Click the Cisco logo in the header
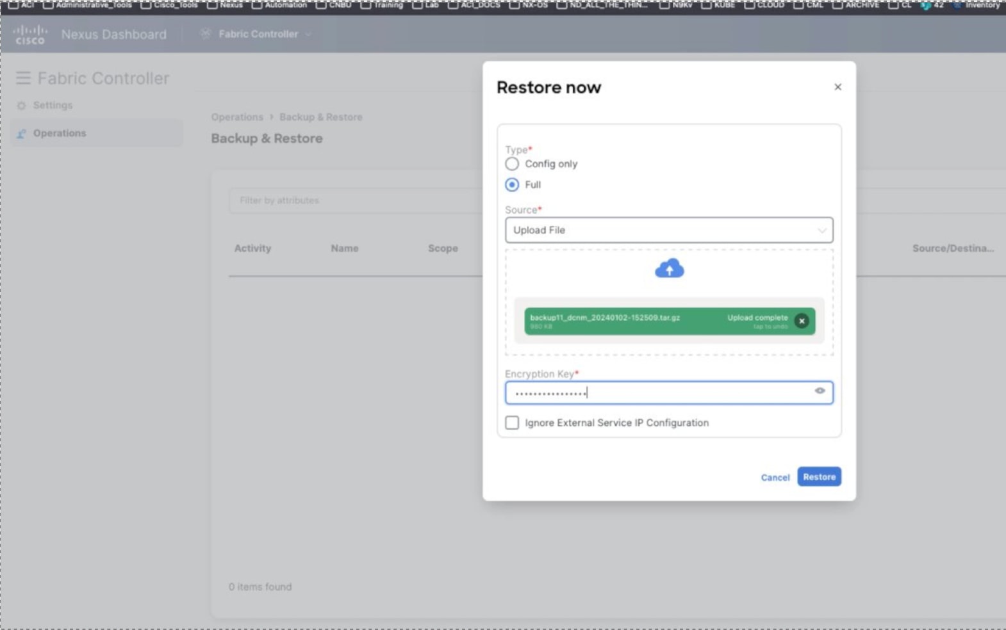The width and height of the screenshot is (1006, 630). click(x=30, y=35)
